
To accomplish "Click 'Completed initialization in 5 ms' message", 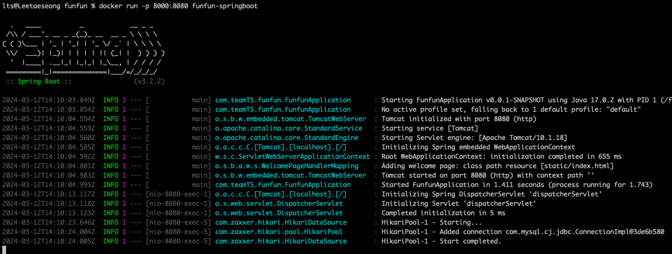I will click(x=444, y=213).
